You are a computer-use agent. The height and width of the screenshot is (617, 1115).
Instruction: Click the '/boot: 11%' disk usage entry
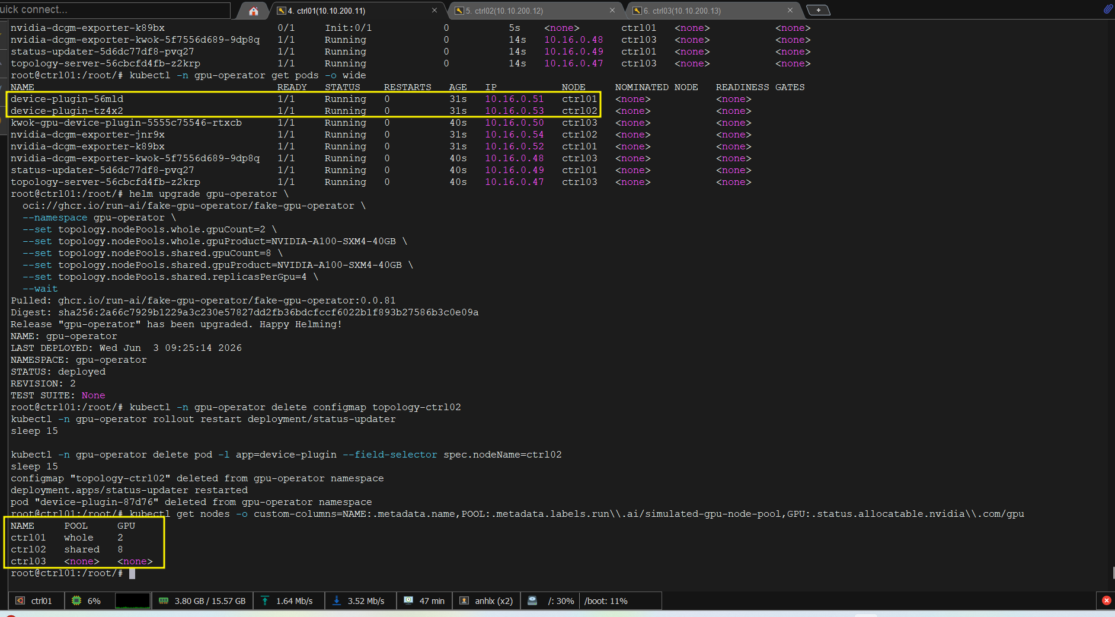[x=606, y=601]
